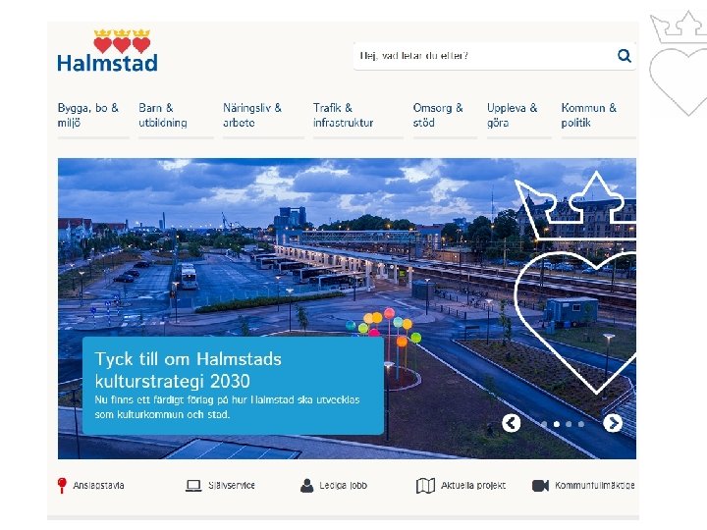Open the Trafik & infrastruktur menu
The height and width of the screenshot is (530, 707).
pos(343,116)
